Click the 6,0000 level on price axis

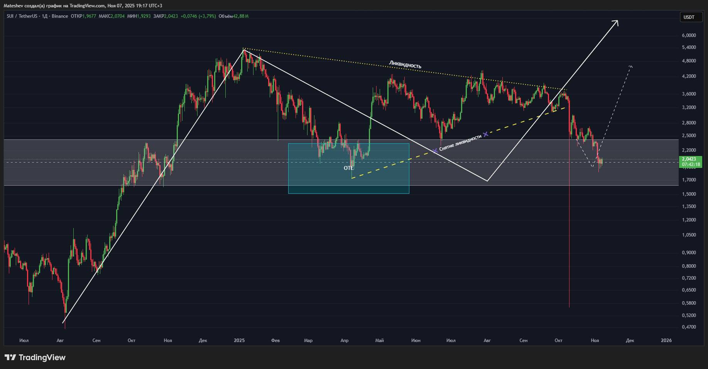point(689,35)
